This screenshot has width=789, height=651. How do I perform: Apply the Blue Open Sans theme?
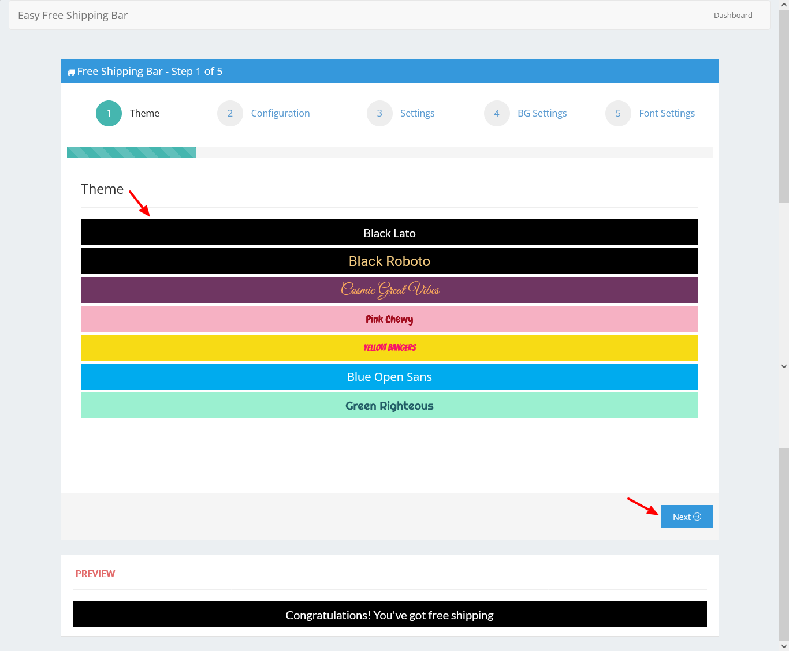389,377
